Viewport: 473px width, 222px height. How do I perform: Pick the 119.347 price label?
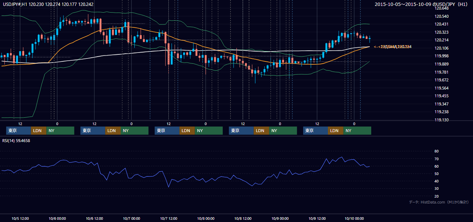point(442,104)
